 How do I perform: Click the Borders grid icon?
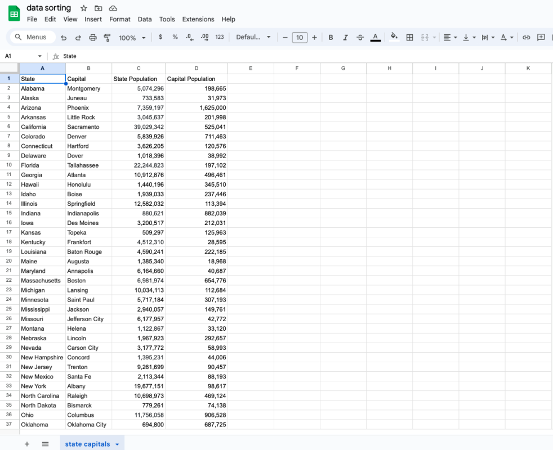pos(409,38)
